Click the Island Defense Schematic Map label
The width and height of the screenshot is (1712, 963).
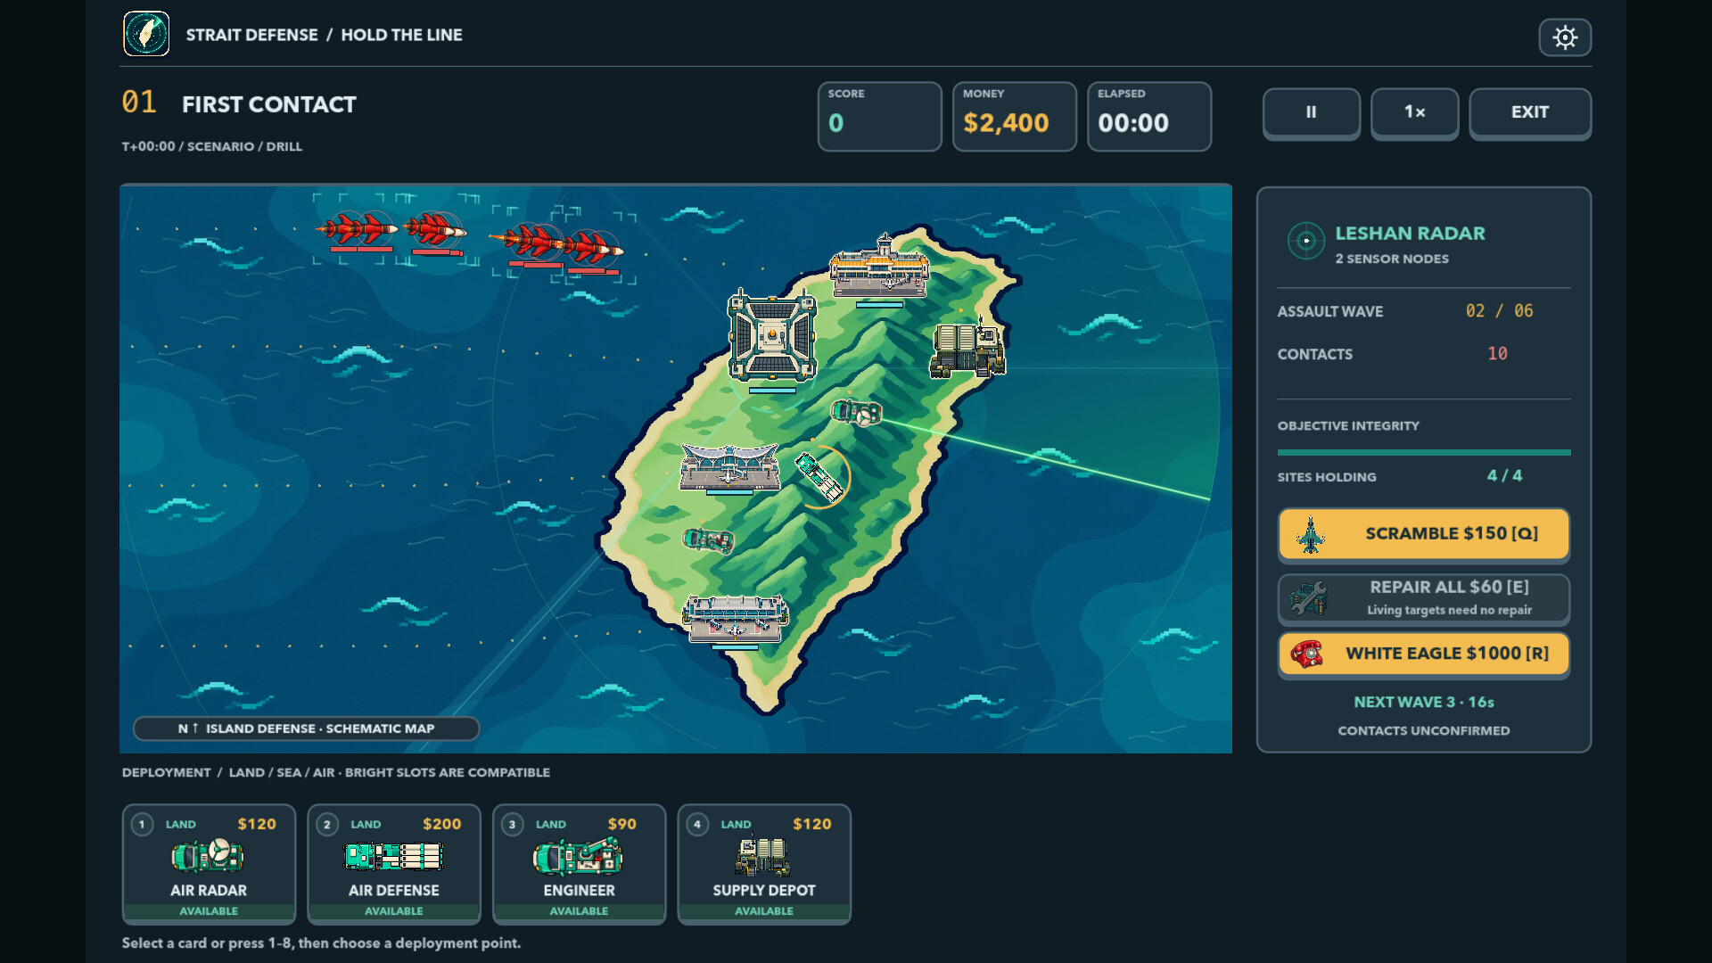(307, 728)
